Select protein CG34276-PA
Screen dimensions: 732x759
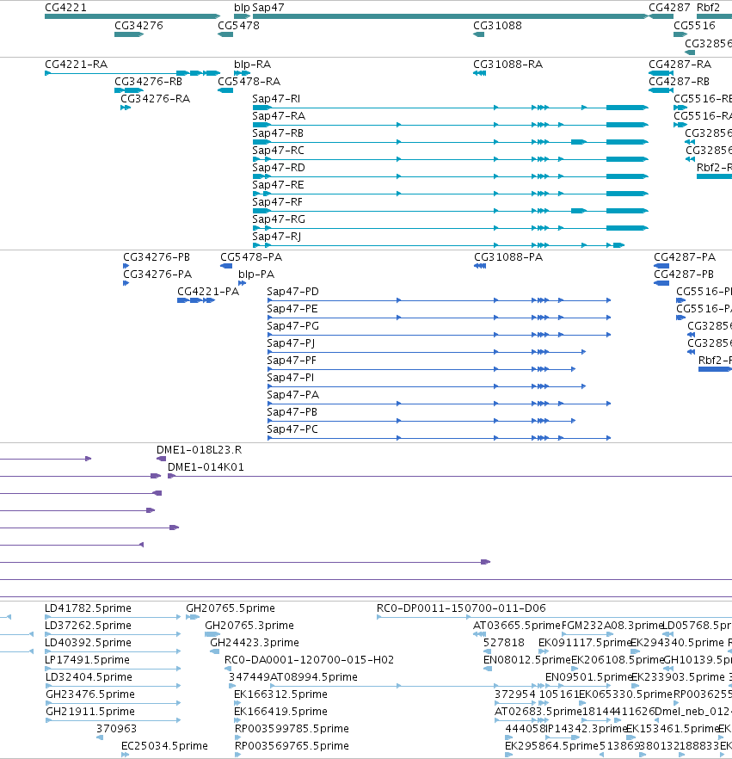157,275
